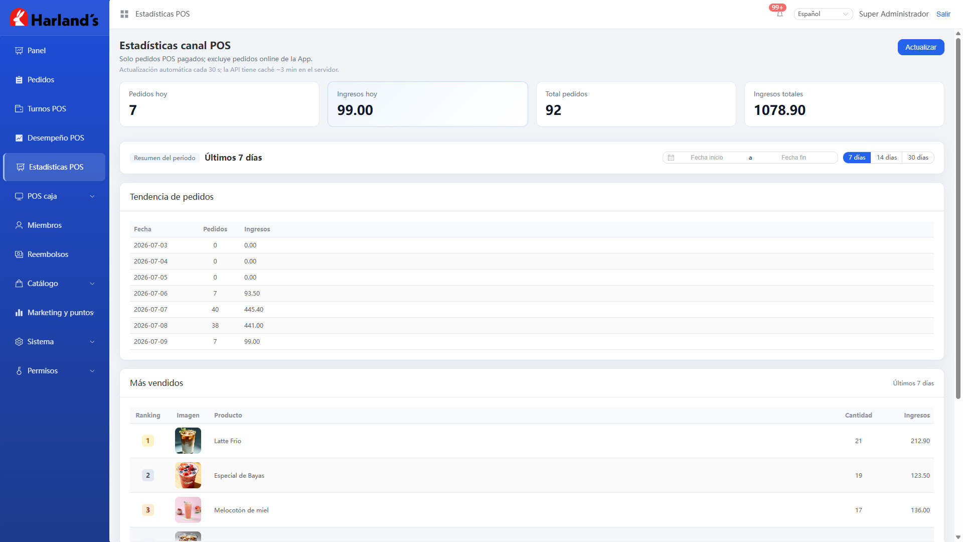Click the ranking 3 badge

click(x=147, y=510)
